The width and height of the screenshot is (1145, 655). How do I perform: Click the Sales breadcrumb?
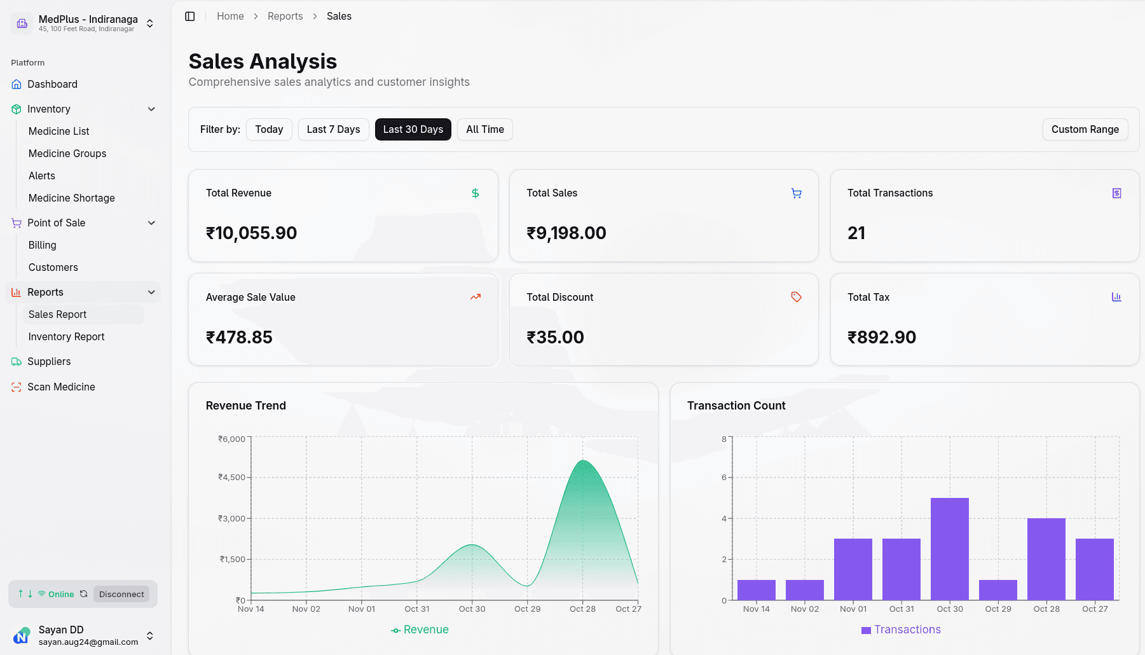[x=339, y=17]
